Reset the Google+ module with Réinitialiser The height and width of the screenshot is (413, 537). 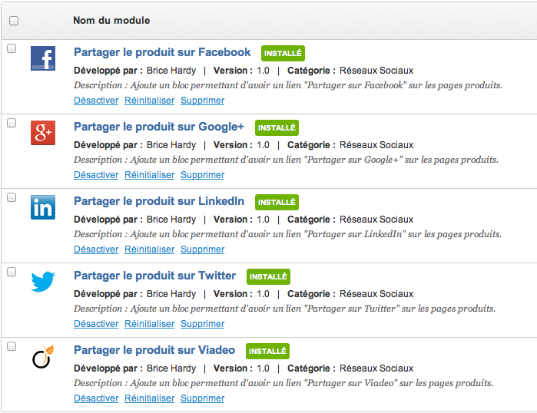click(x=150, y=175)
